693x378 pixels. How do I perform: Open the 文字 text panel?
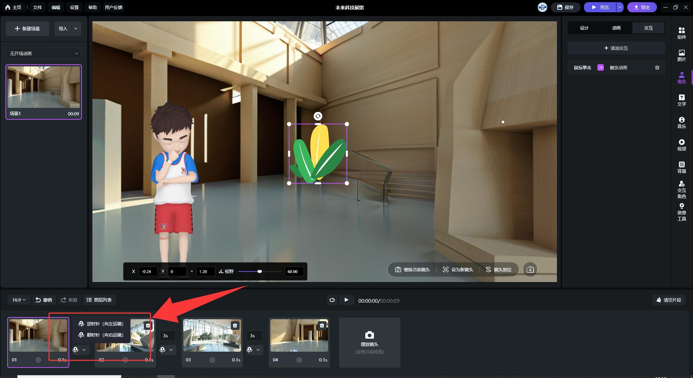click(x=681, y=100)
